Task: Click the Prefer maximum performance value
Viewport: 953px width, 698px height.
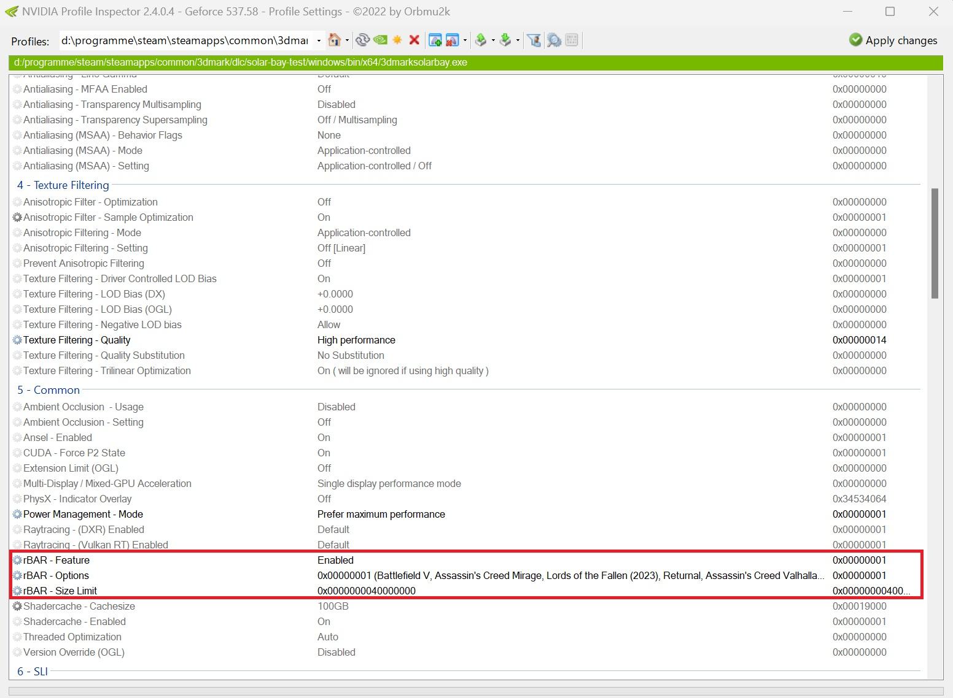Action: pos(381,514)
